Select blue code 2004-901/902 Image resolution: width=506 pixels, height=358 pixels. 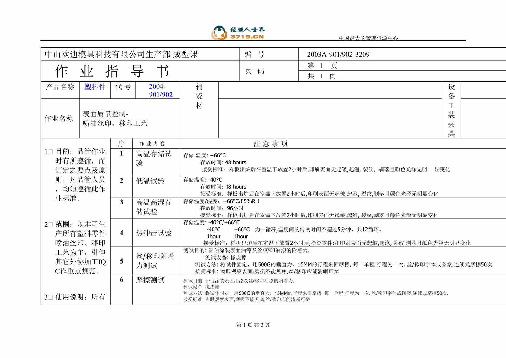(160, 90)
